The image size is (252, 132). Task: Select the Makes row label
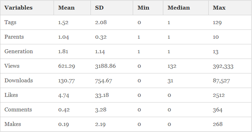[13, 124]
